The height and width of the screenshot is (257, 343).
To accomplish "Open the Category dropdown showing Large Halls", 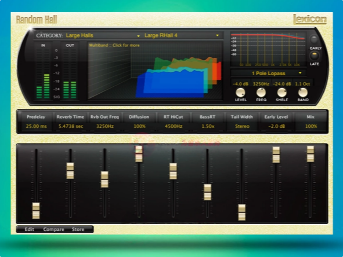I will pos(103,35).
